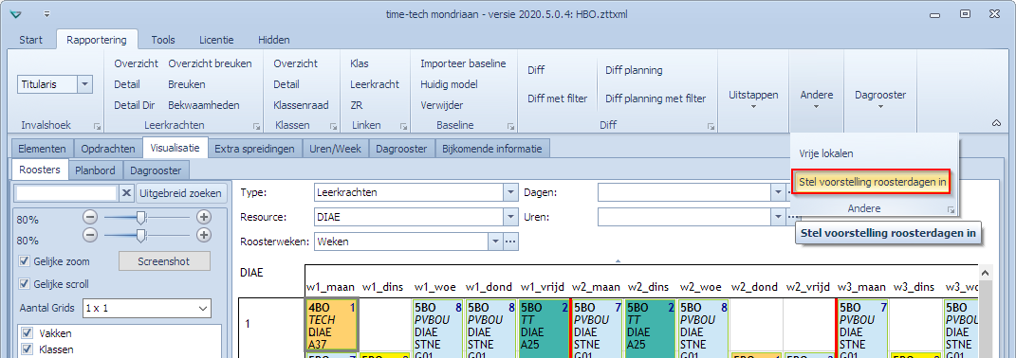Screen dimensions: 1016x358
Task: Open the Diff group dialog launcher icon
Action: (711, 126)
